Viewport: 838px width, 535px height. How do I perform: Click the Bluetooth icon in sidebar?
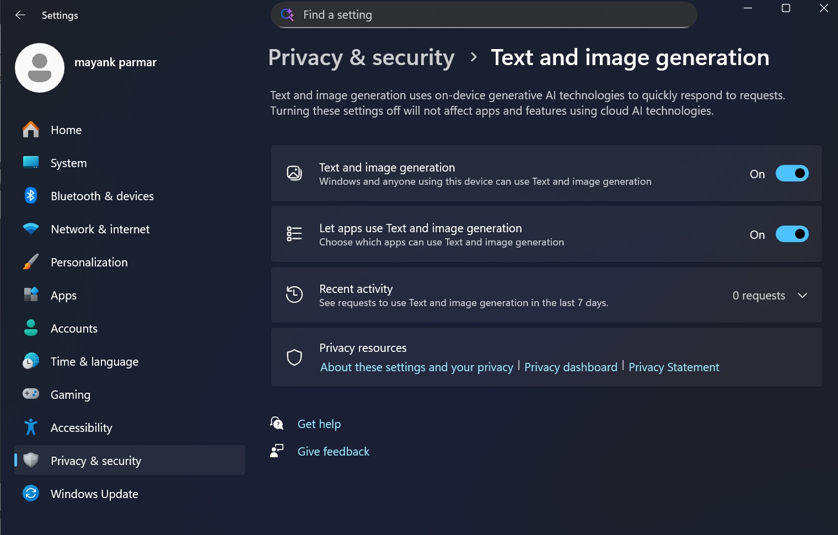(x=31, y=195)
